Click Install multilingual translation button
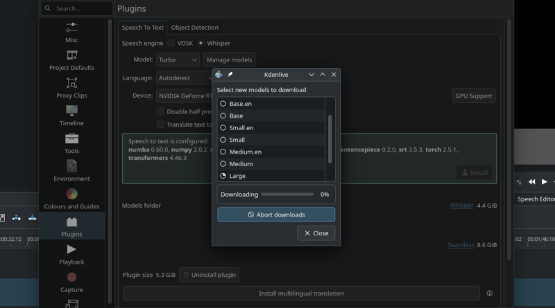The height and width of the screenshot is (308, 555). pyautogui.click(x=301, y=293)
